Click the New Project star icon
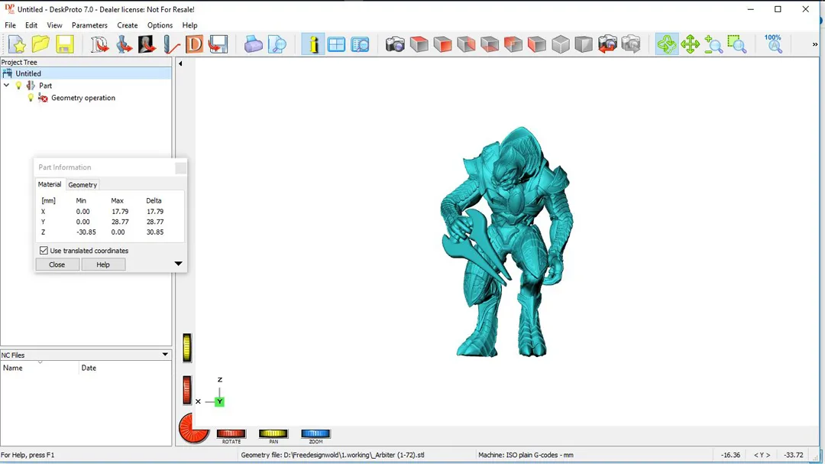This screenshot has height=464, width=825. (17, 44)
